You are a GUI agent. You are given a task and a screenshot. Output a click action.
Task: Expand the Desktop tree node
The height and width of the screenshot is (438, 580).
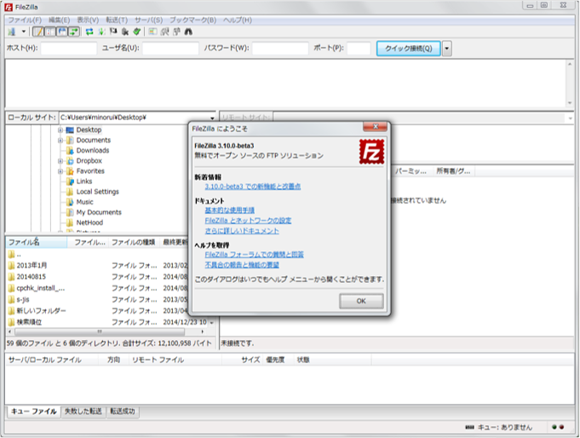click(x=60, y=130)
